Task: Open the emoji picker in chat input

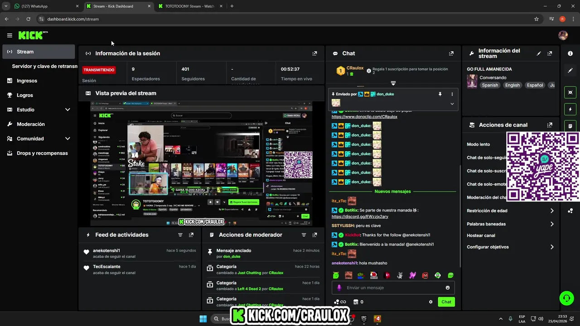Action: coord(448,288)
